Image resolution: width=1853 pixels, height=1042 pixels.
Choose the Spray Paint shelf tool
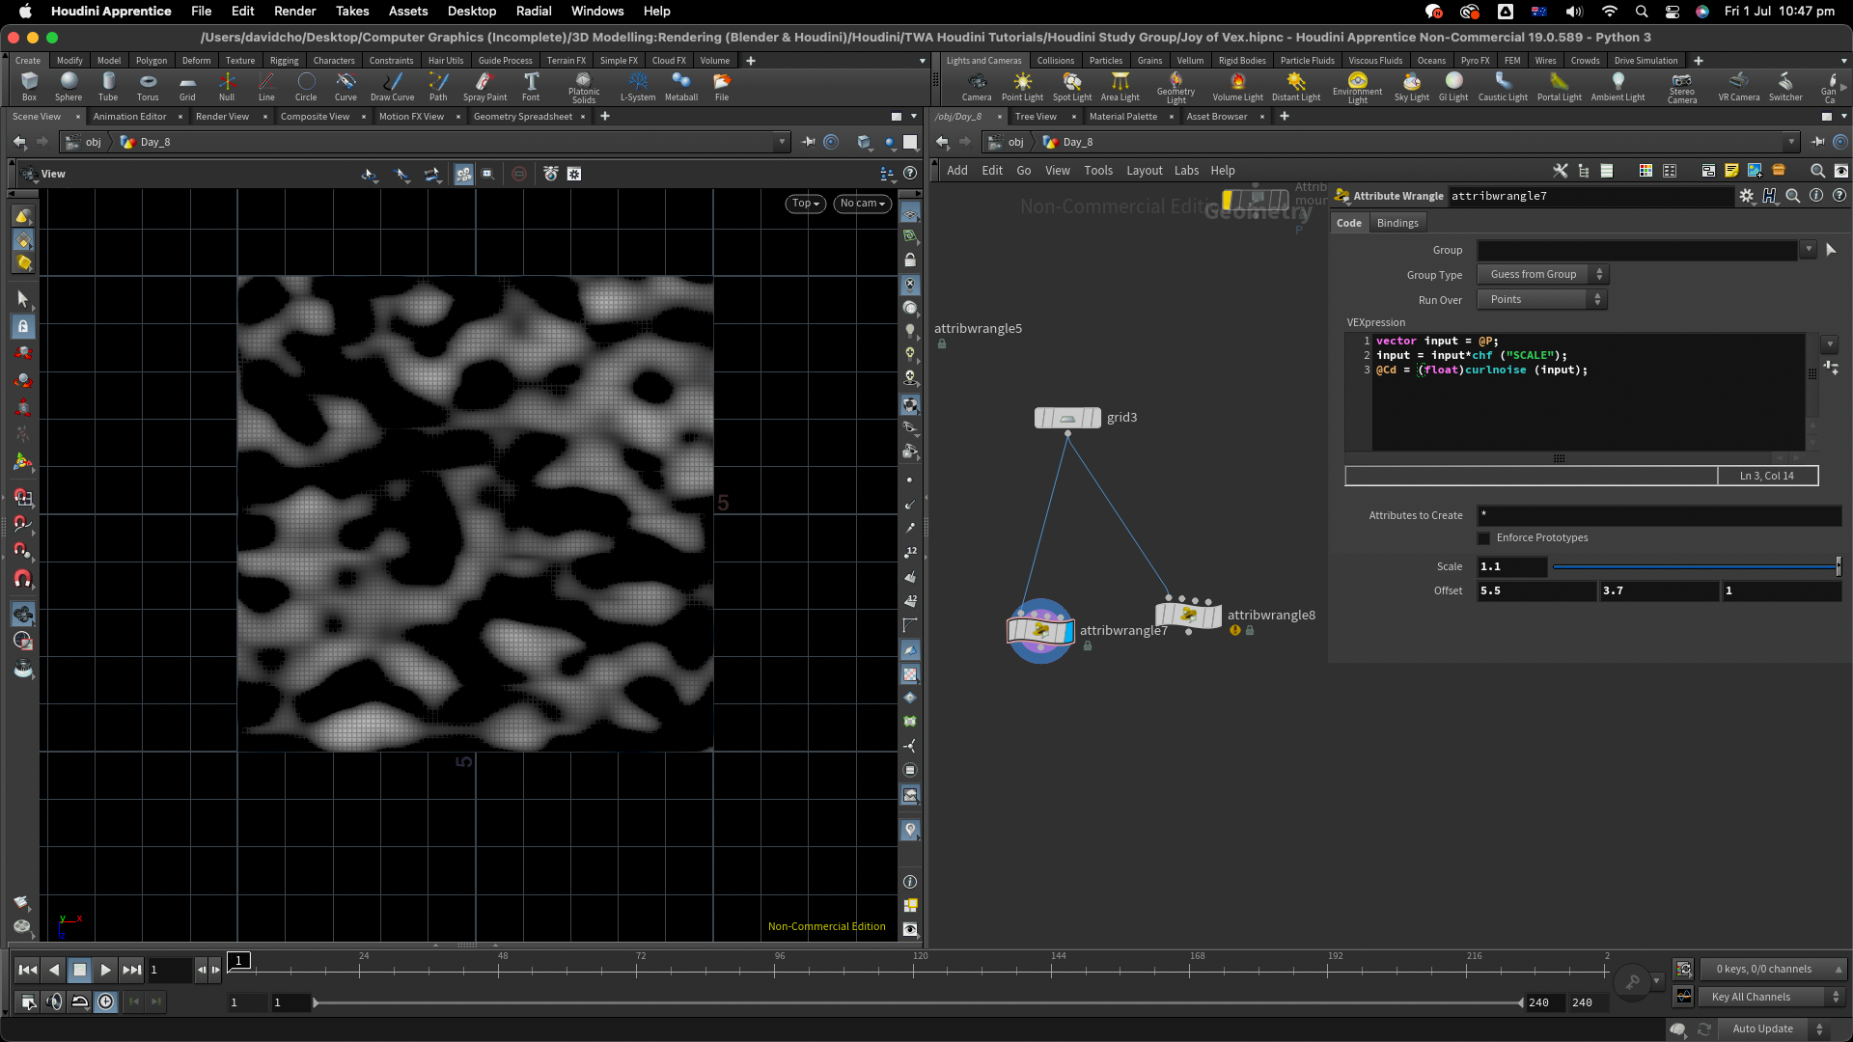pyautogui.click(x=484, y=85)
